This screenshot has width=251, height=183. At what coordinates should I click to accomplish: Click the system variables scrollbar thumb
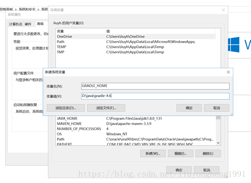[x=218, y=117]
